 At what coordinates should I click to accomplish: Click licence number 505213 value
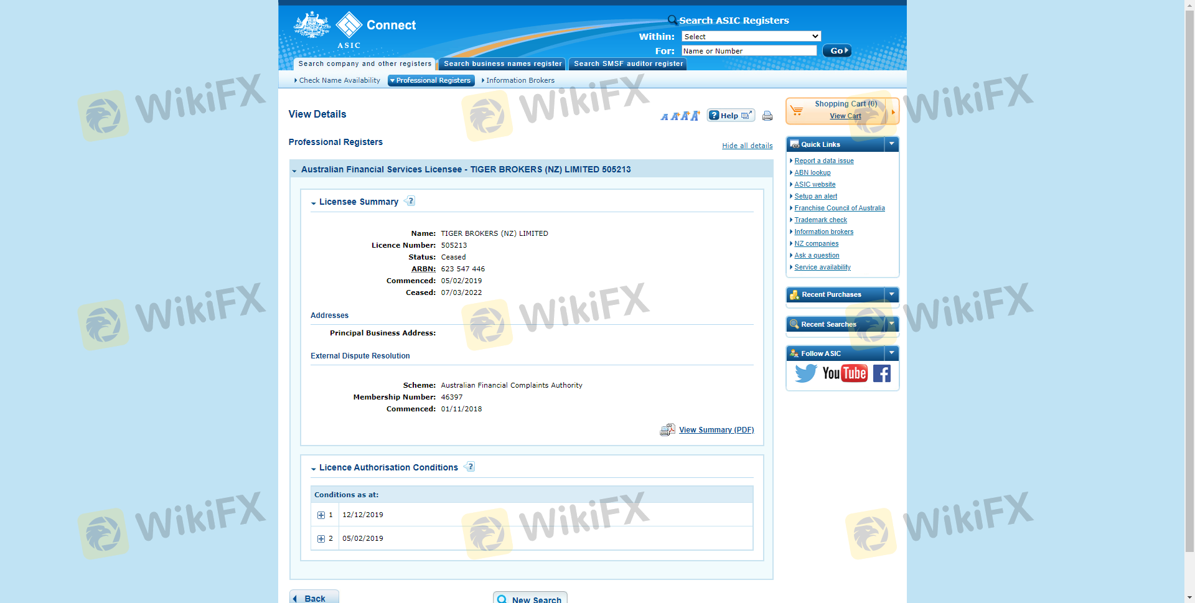point(454,246)
